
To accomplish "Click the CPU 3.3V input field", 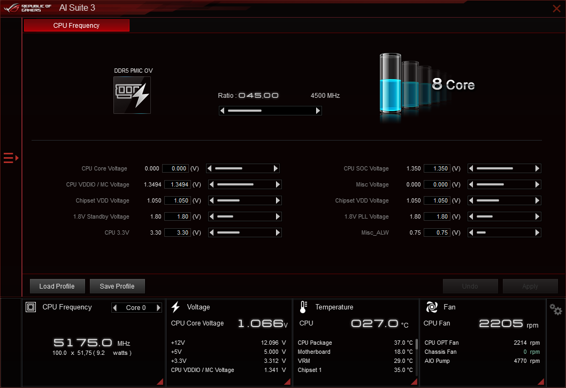I will [x=178, y=232].
